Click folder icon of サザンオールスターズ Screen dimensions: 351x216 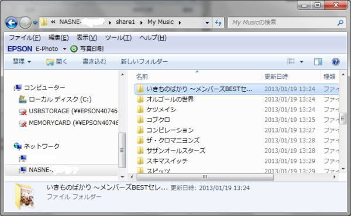click(x=140, y=151)
